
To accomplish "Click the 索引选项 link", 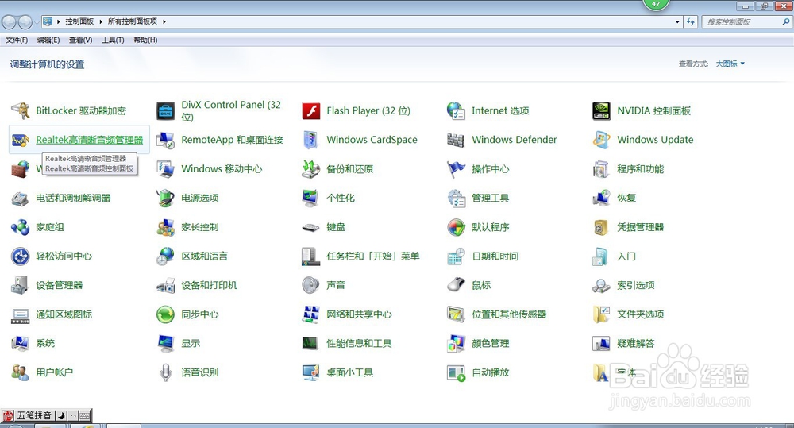I will pyautogui.click(x=636, y=285).
